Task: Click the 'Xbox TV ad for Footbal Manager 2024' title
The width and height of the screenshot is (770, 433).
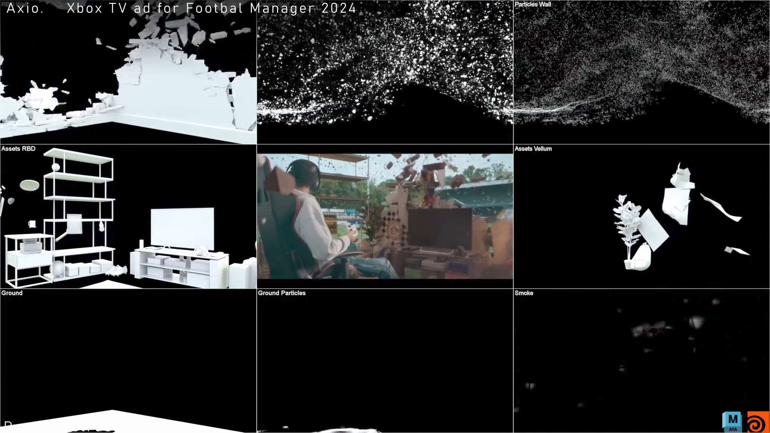Action: (x=211, y=8)
